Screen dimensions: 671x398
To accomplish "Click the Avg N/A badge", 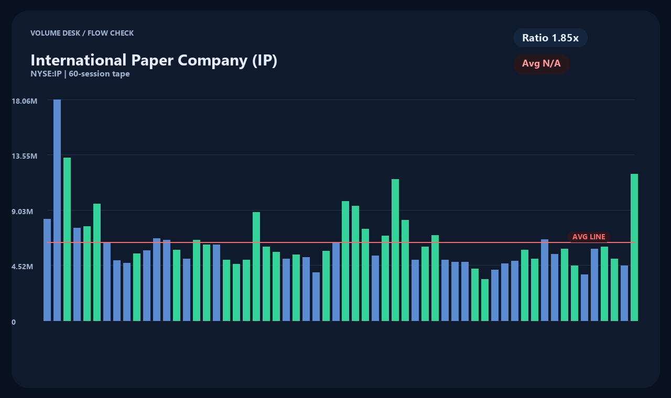I will click(x=542, y=64).
